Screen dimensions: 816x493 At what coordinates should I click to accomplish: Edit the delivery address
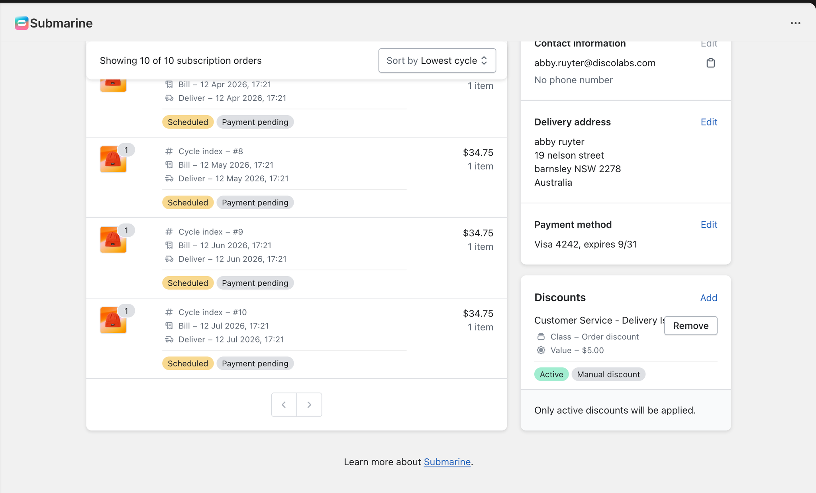coord(708,122)
